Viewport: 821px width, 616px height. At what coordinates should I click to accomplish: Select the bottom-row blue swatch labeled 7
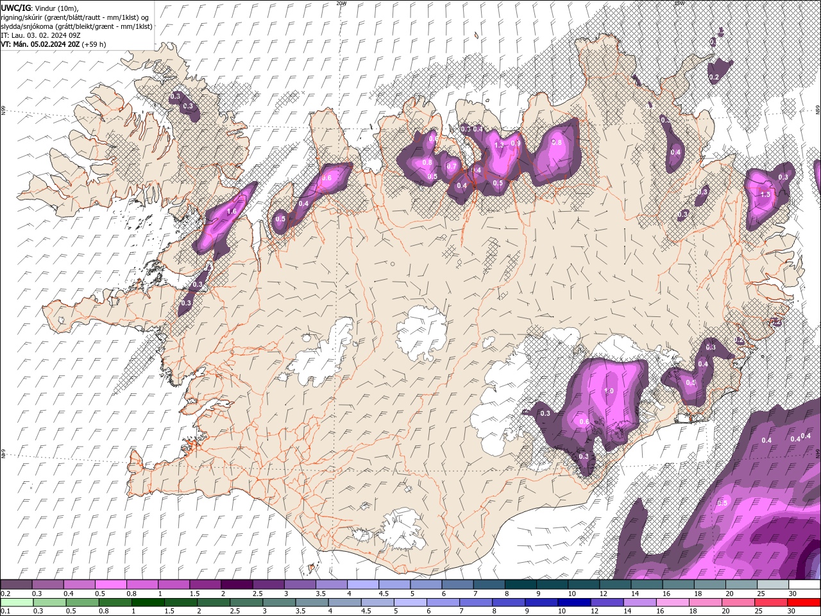476,603
